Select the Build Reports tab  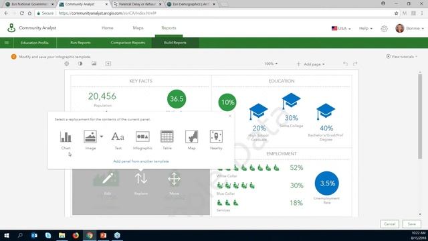tap(175, 43)
